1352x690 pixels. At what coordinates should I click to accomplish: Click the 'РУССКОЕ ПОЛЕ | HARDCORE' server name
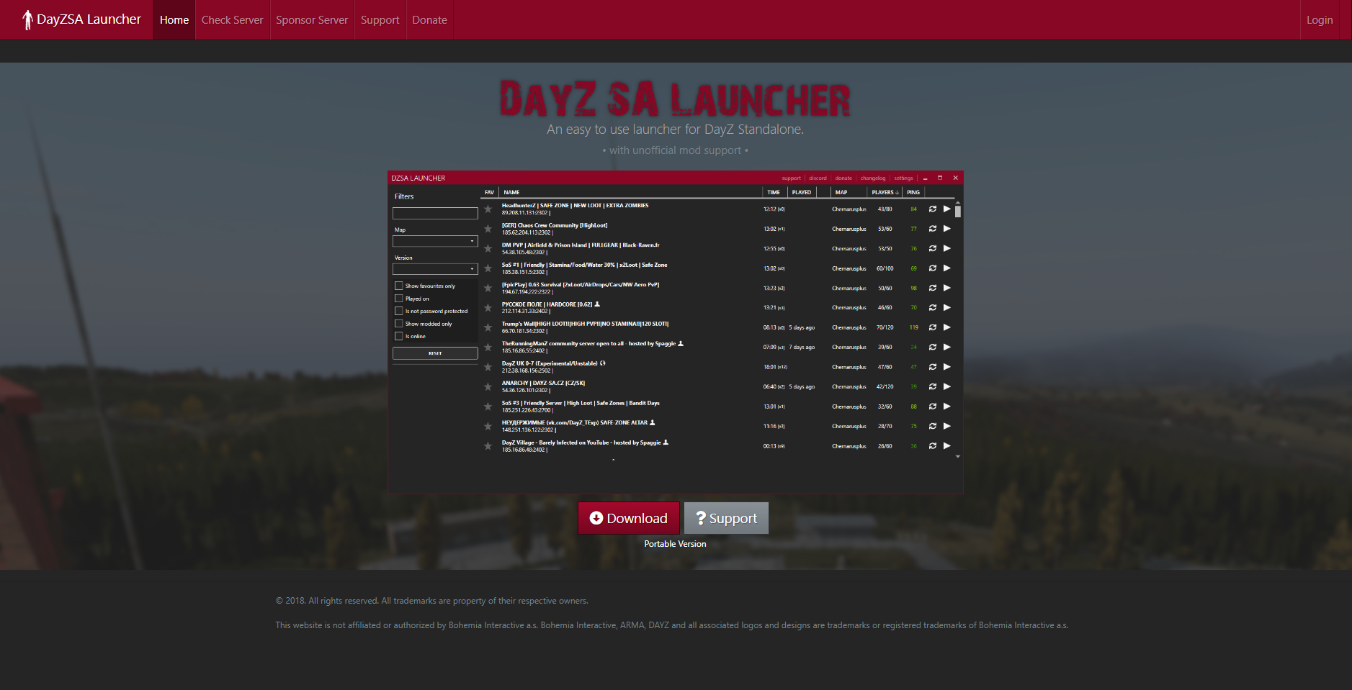(x=547, y=304)
